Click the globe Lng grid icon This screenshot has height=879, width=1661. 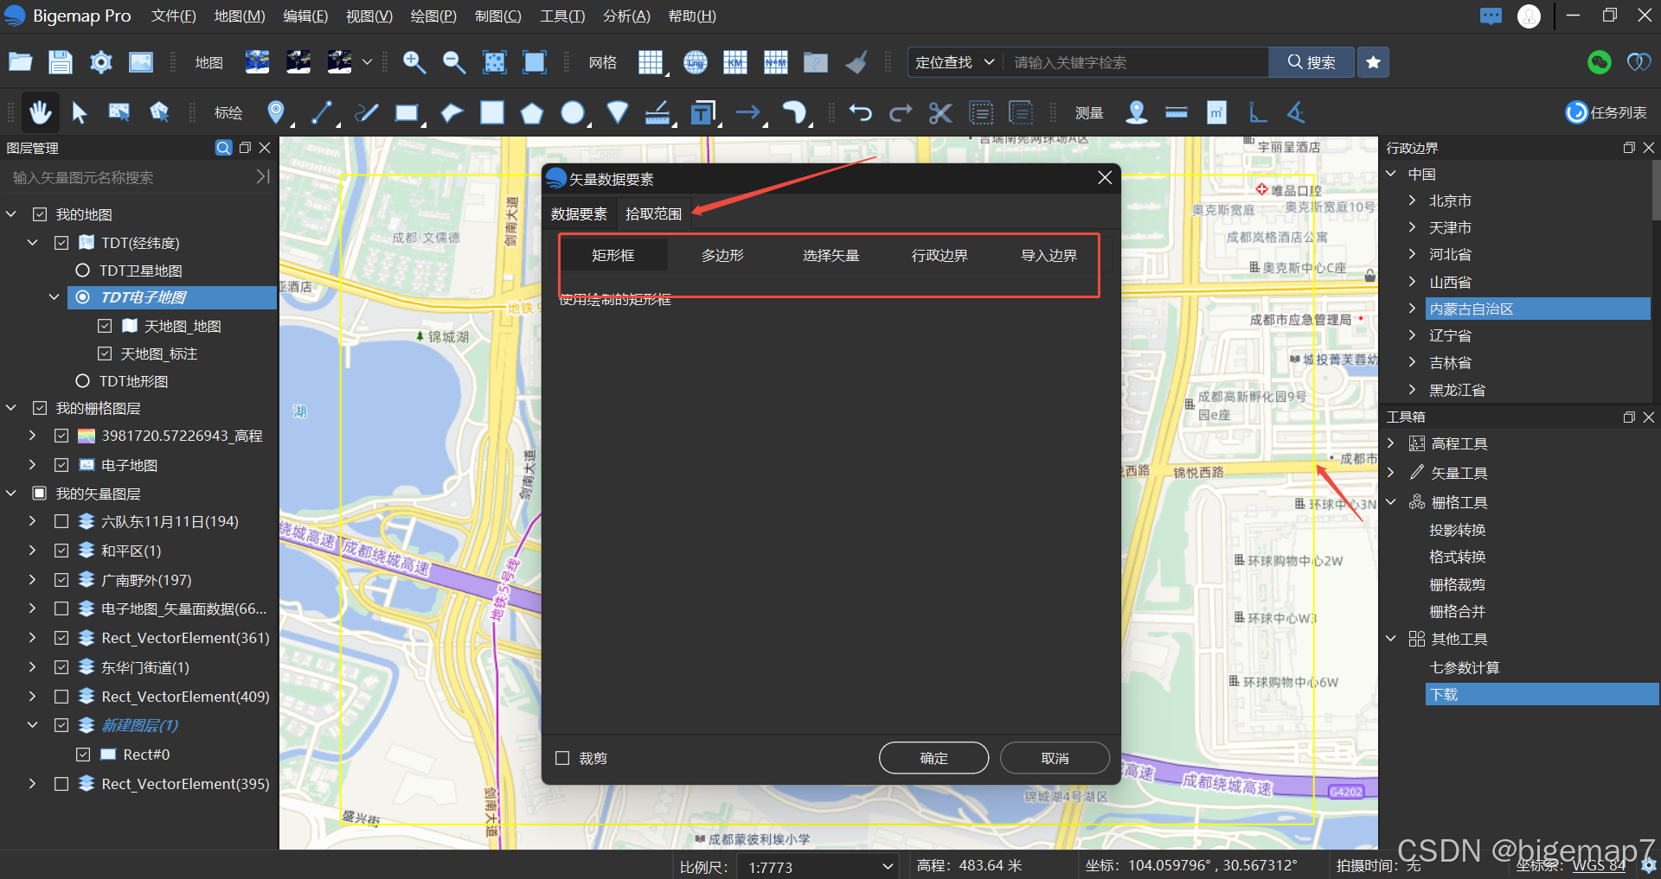click(x=696, y=62)
